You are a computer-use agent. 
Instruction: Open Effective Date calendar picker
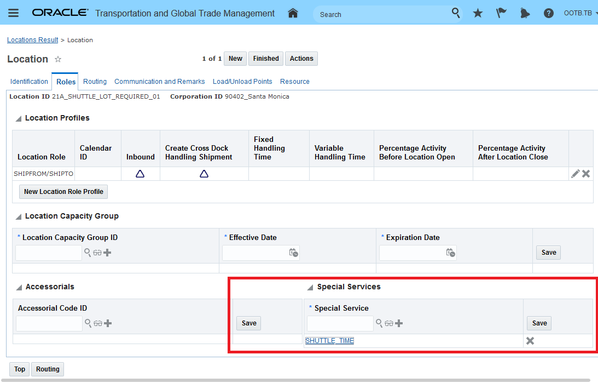[x=294, y=253]
